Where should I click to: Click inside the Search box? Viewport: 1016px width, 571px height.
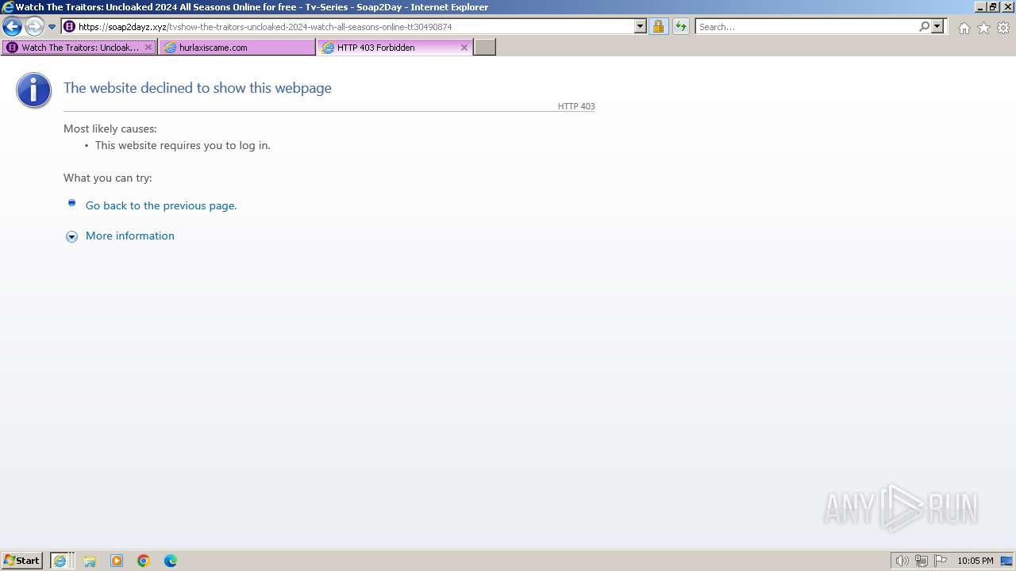pyautogui.click(x=806, y=27)
